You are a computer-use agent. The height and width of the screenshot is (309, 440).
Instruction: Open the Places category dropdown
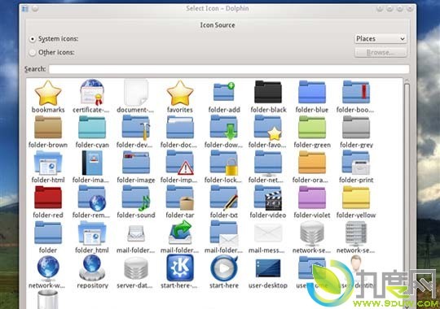381,39
